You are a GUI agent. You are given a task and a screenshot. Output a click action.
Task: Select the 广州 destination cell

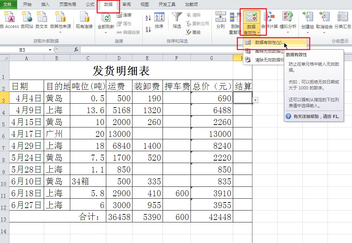pyautogui.click(x=57, y=133)
